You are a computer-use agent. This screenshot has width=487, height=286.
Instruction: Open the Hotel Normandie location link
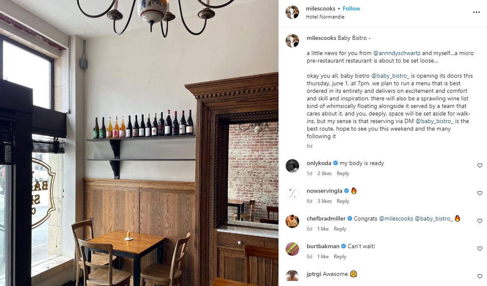tap(325, 17)
